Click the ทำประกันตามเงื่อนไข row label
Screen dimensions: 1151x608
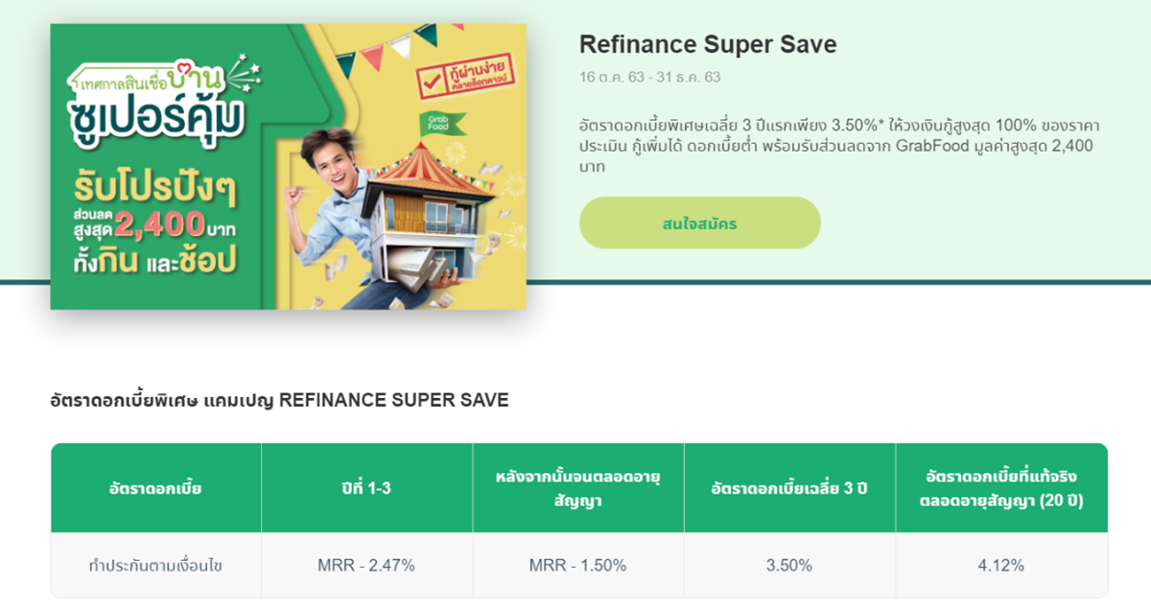[155, 566]
